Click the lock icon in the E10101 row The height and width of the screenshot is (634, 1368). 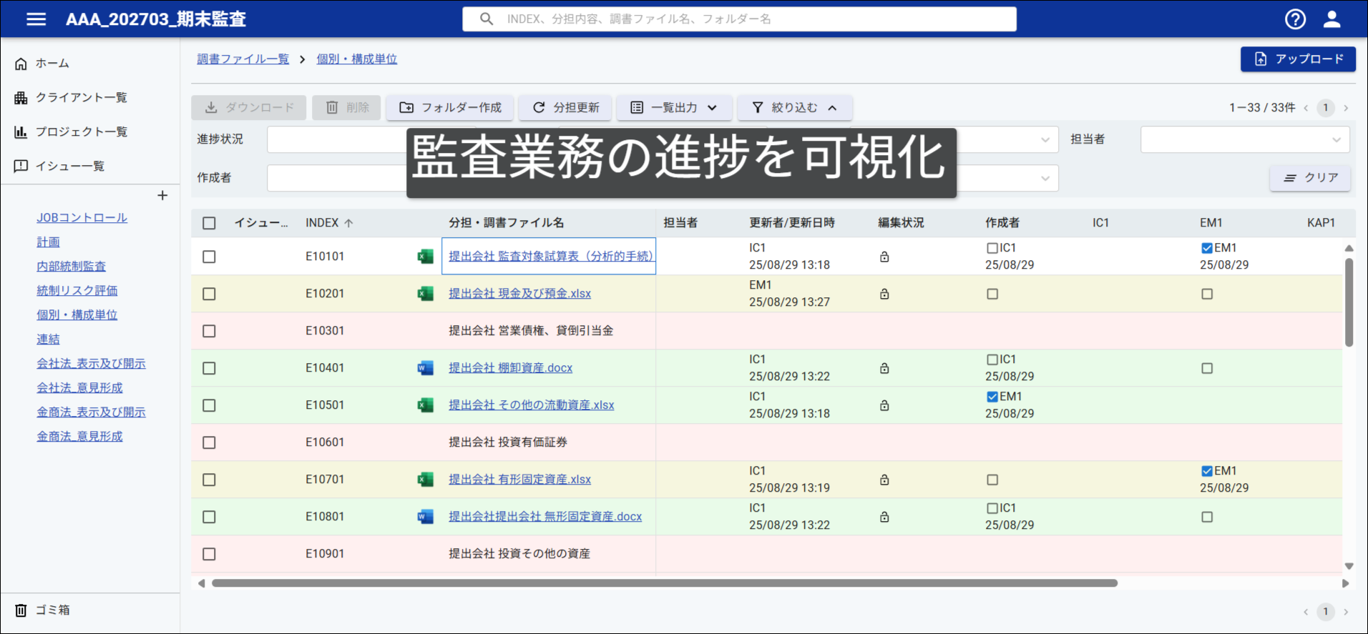tap(884, 257)
